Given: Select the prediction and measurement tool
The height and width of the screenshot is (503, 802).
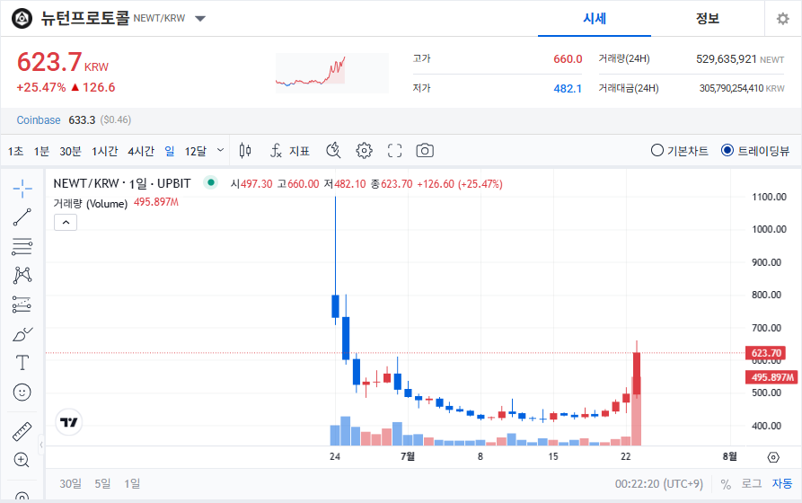Looking at the screenshot, I should click(x=22, y=304).
